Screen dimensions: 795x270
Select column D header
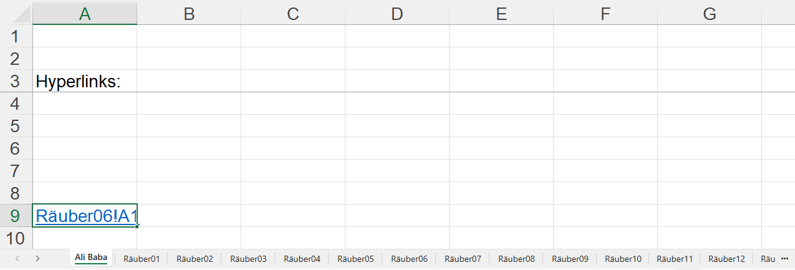397,13
